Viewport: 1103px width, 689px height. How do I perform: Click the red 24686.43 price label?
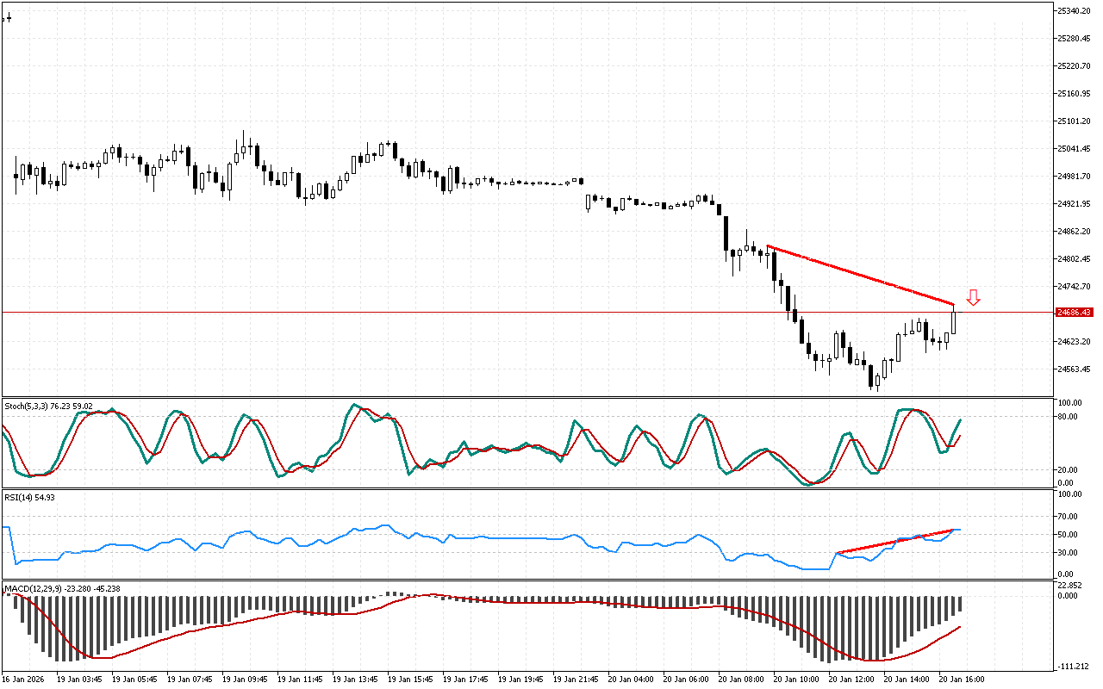click(x=1074, y=313)
